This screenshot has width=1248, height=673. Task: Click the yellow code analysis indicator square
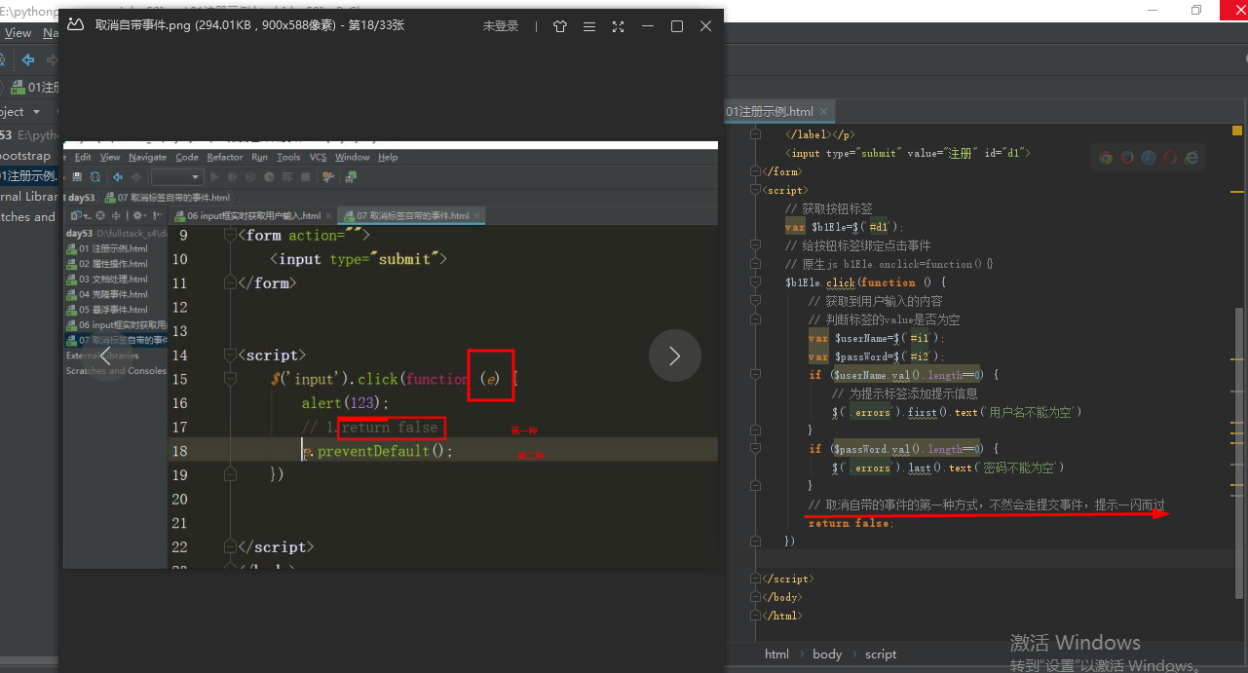pyautogui.click(x=1237, y=130)
